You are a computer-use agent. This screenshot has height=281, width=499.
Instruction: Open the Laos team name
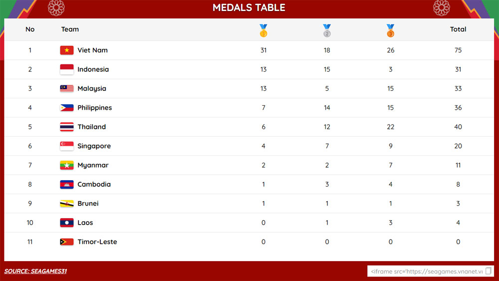[85, 223]
